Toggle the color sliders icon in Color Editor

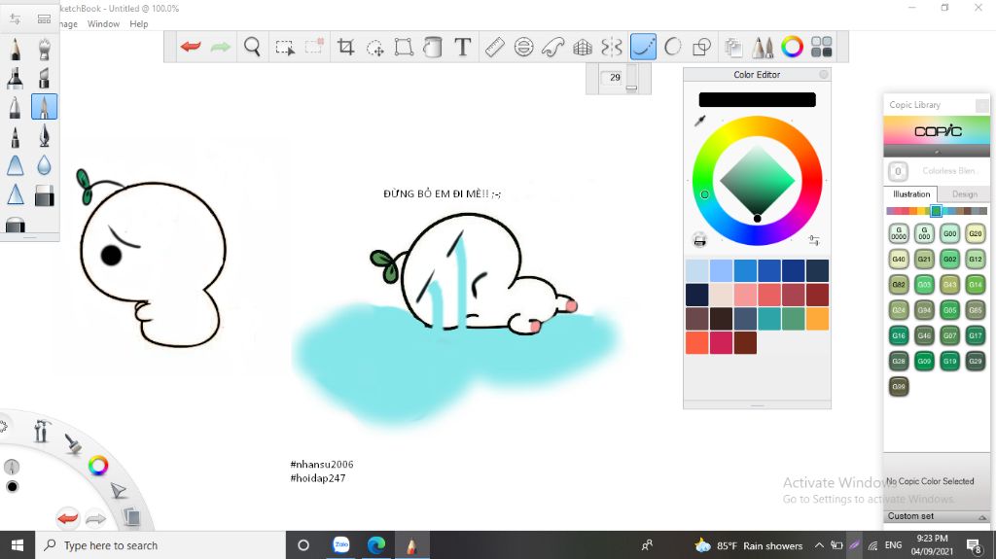814,240
